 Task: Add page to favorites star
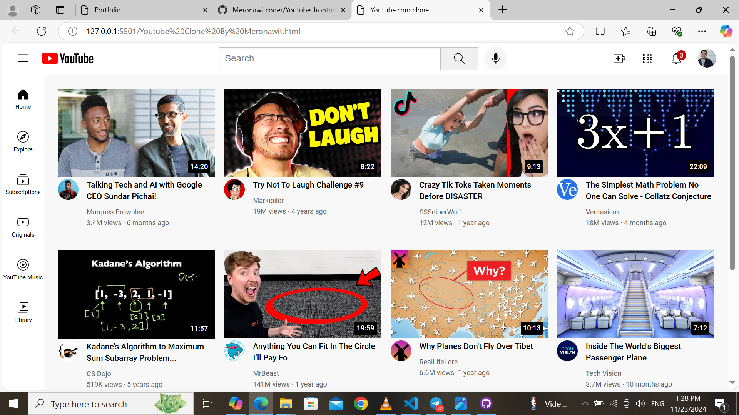pyautogui.click(x=570, y=31)
